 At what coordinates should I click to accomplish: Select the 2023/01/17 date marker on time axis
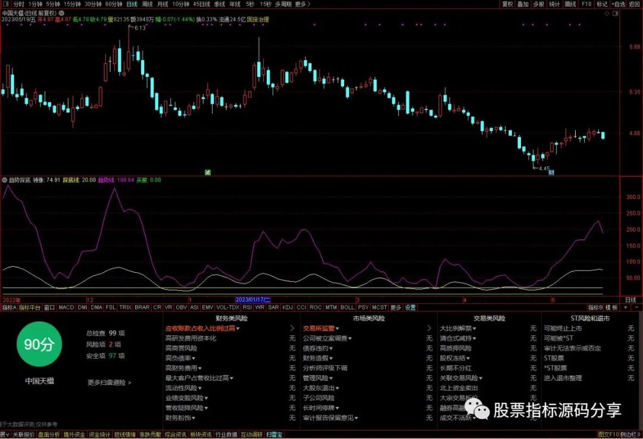(x=252, y=300)
